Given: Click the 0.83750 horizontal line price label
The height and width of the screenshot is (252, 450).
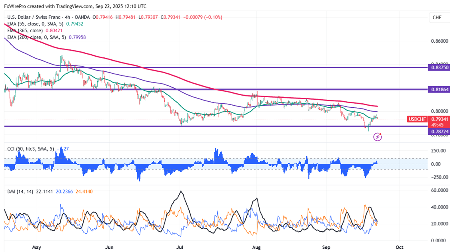Looking at the screenshot, I should pos(439,67).
